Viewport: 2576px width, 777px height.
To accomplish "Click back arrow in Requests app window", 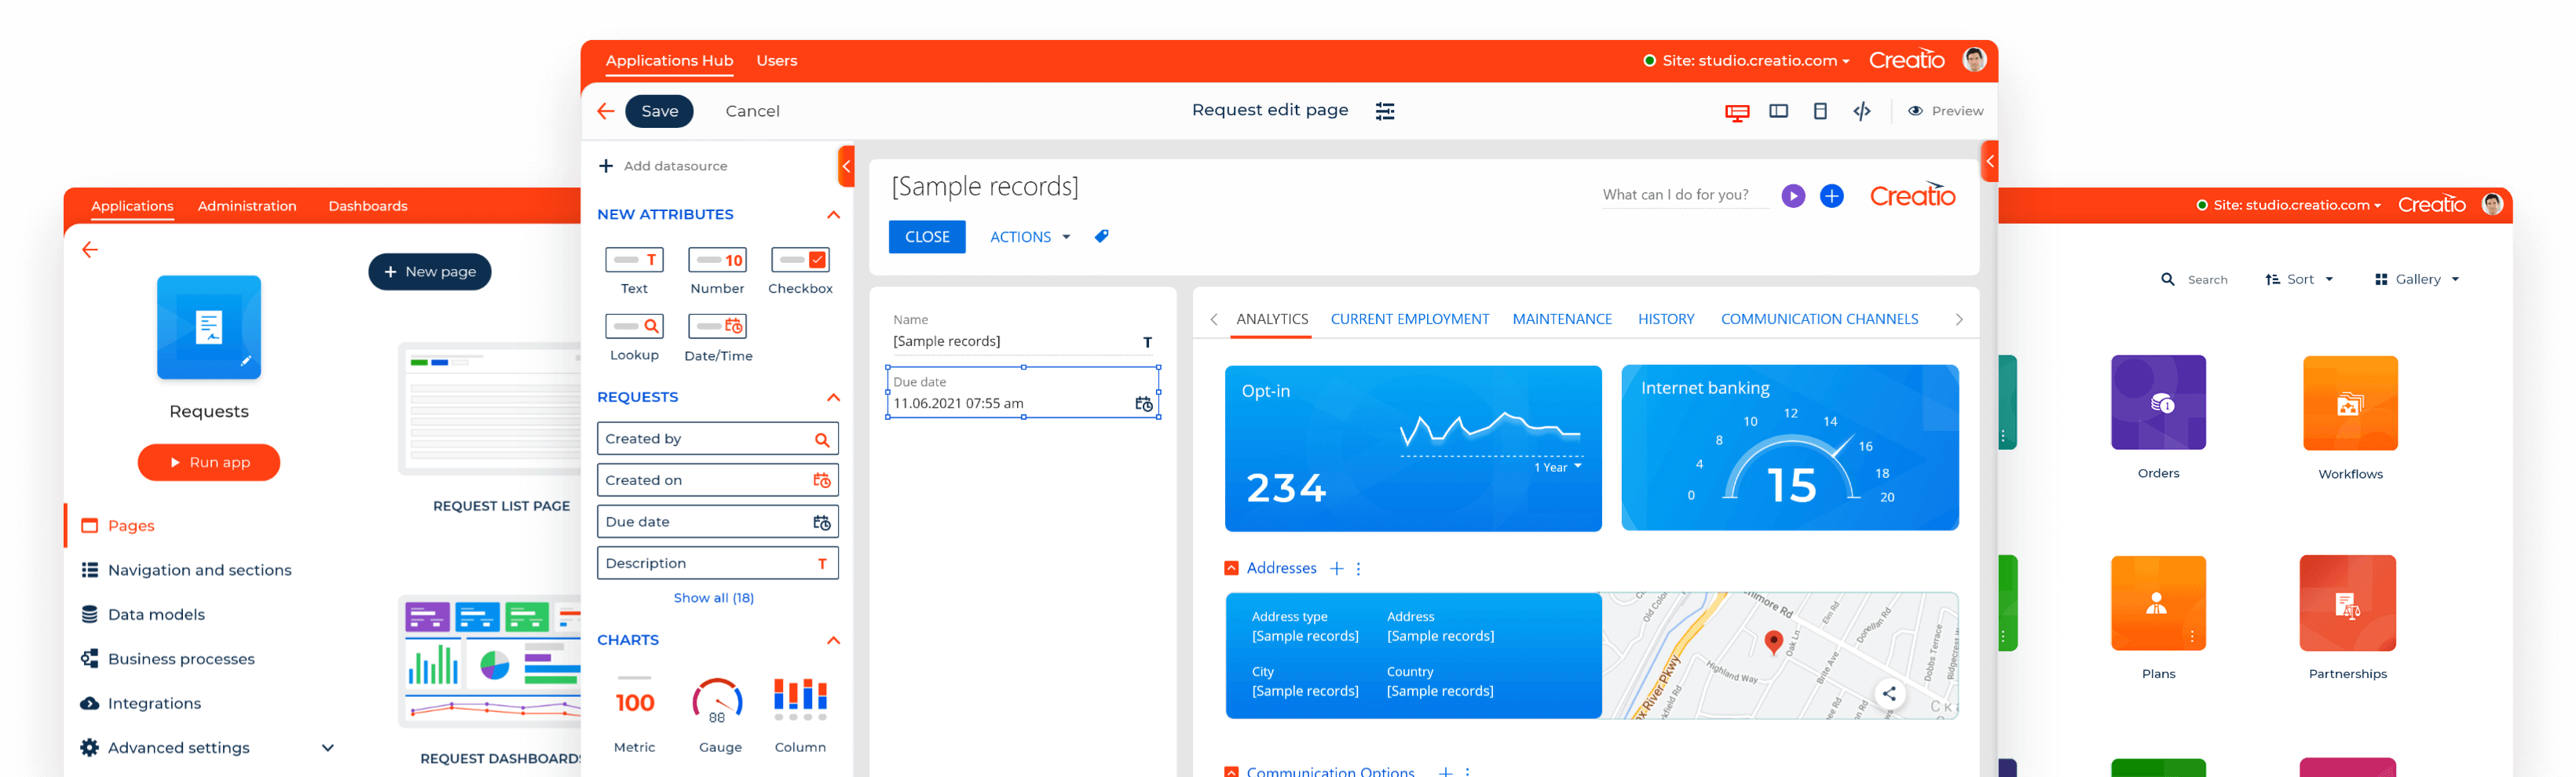I will tap(90, 250).
